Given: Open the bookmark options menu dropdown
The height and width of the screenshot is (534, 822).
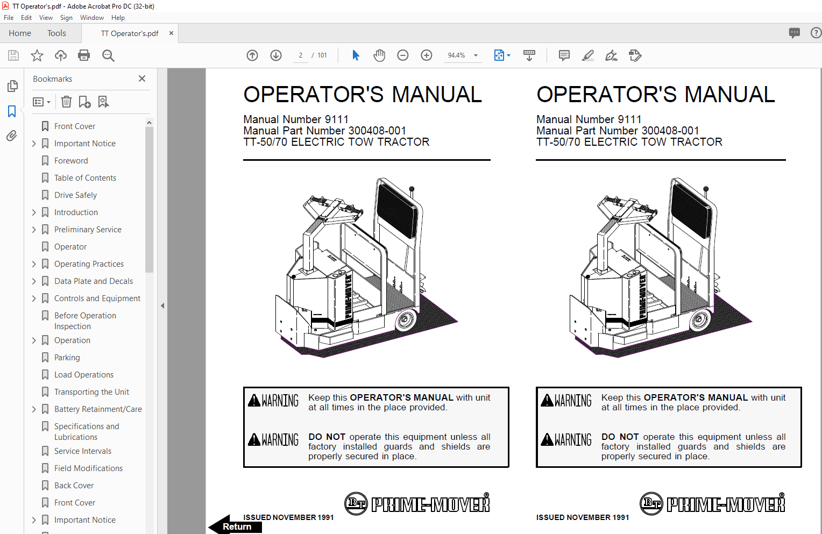Looking at the screenshot, I should tap(41, 102).
